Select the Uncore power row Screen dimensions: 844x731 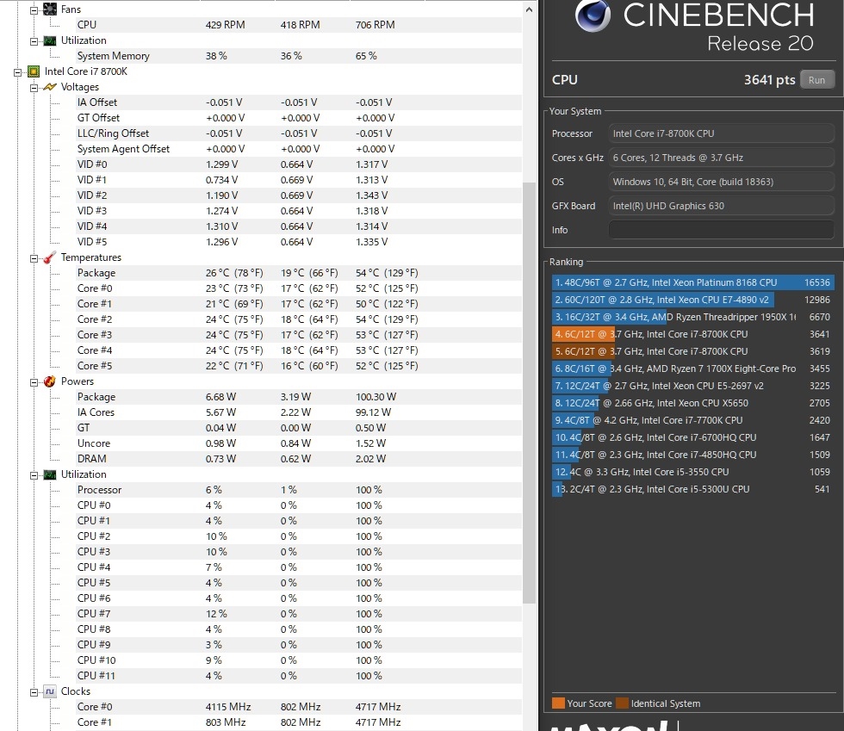point(300,443)
